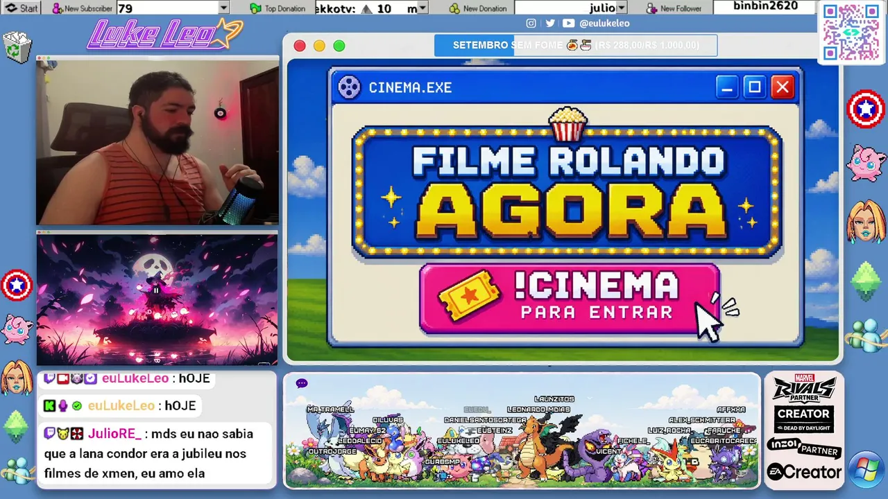Click the Instagram icon in the header
This screenshot has height=499, width=888.
click(531, 23)
